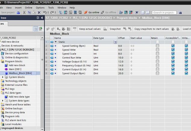This screenshot has width=191, height=131.
Task: Click the Paste icon in toolbar
Action: pos(34,12)
